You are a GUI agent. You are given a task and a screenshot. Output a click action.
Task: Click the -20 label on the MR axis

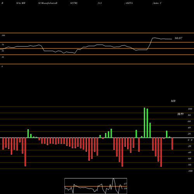pyautogui.click(x=189, y=146)
